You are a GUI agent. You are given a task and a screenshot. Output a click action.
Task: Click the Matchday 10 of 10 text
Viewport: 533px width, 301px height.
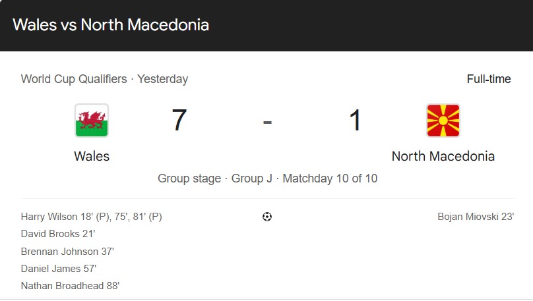(330, 178)
